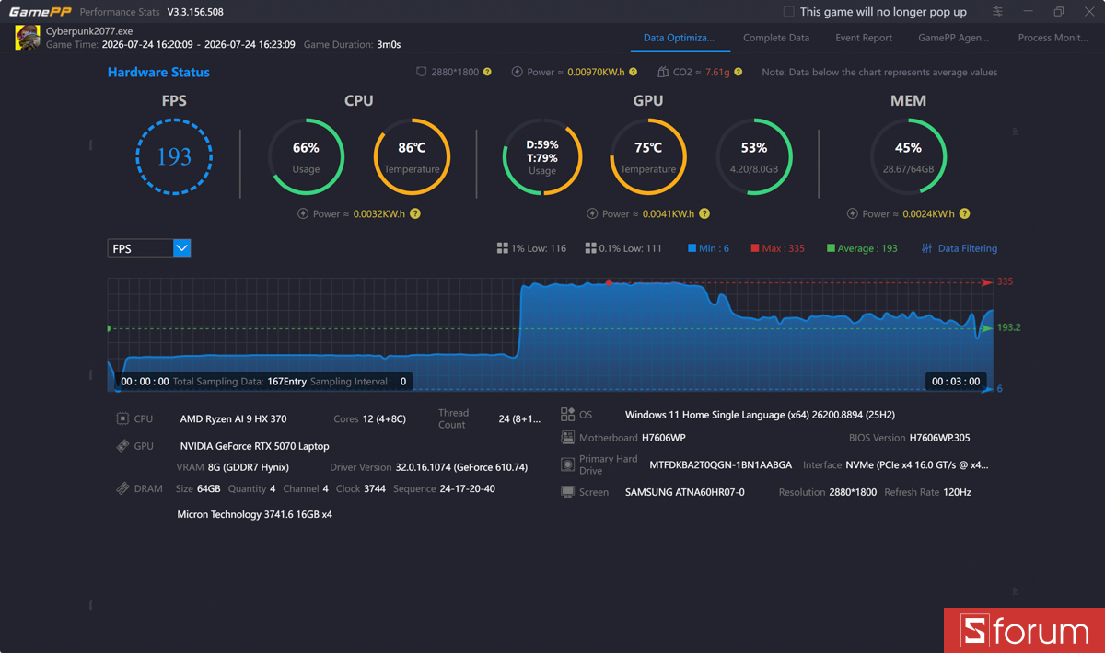
Task: Click driver version '32.0.16.1074 (GeForce 610.74)'
Action: point(461,467)
